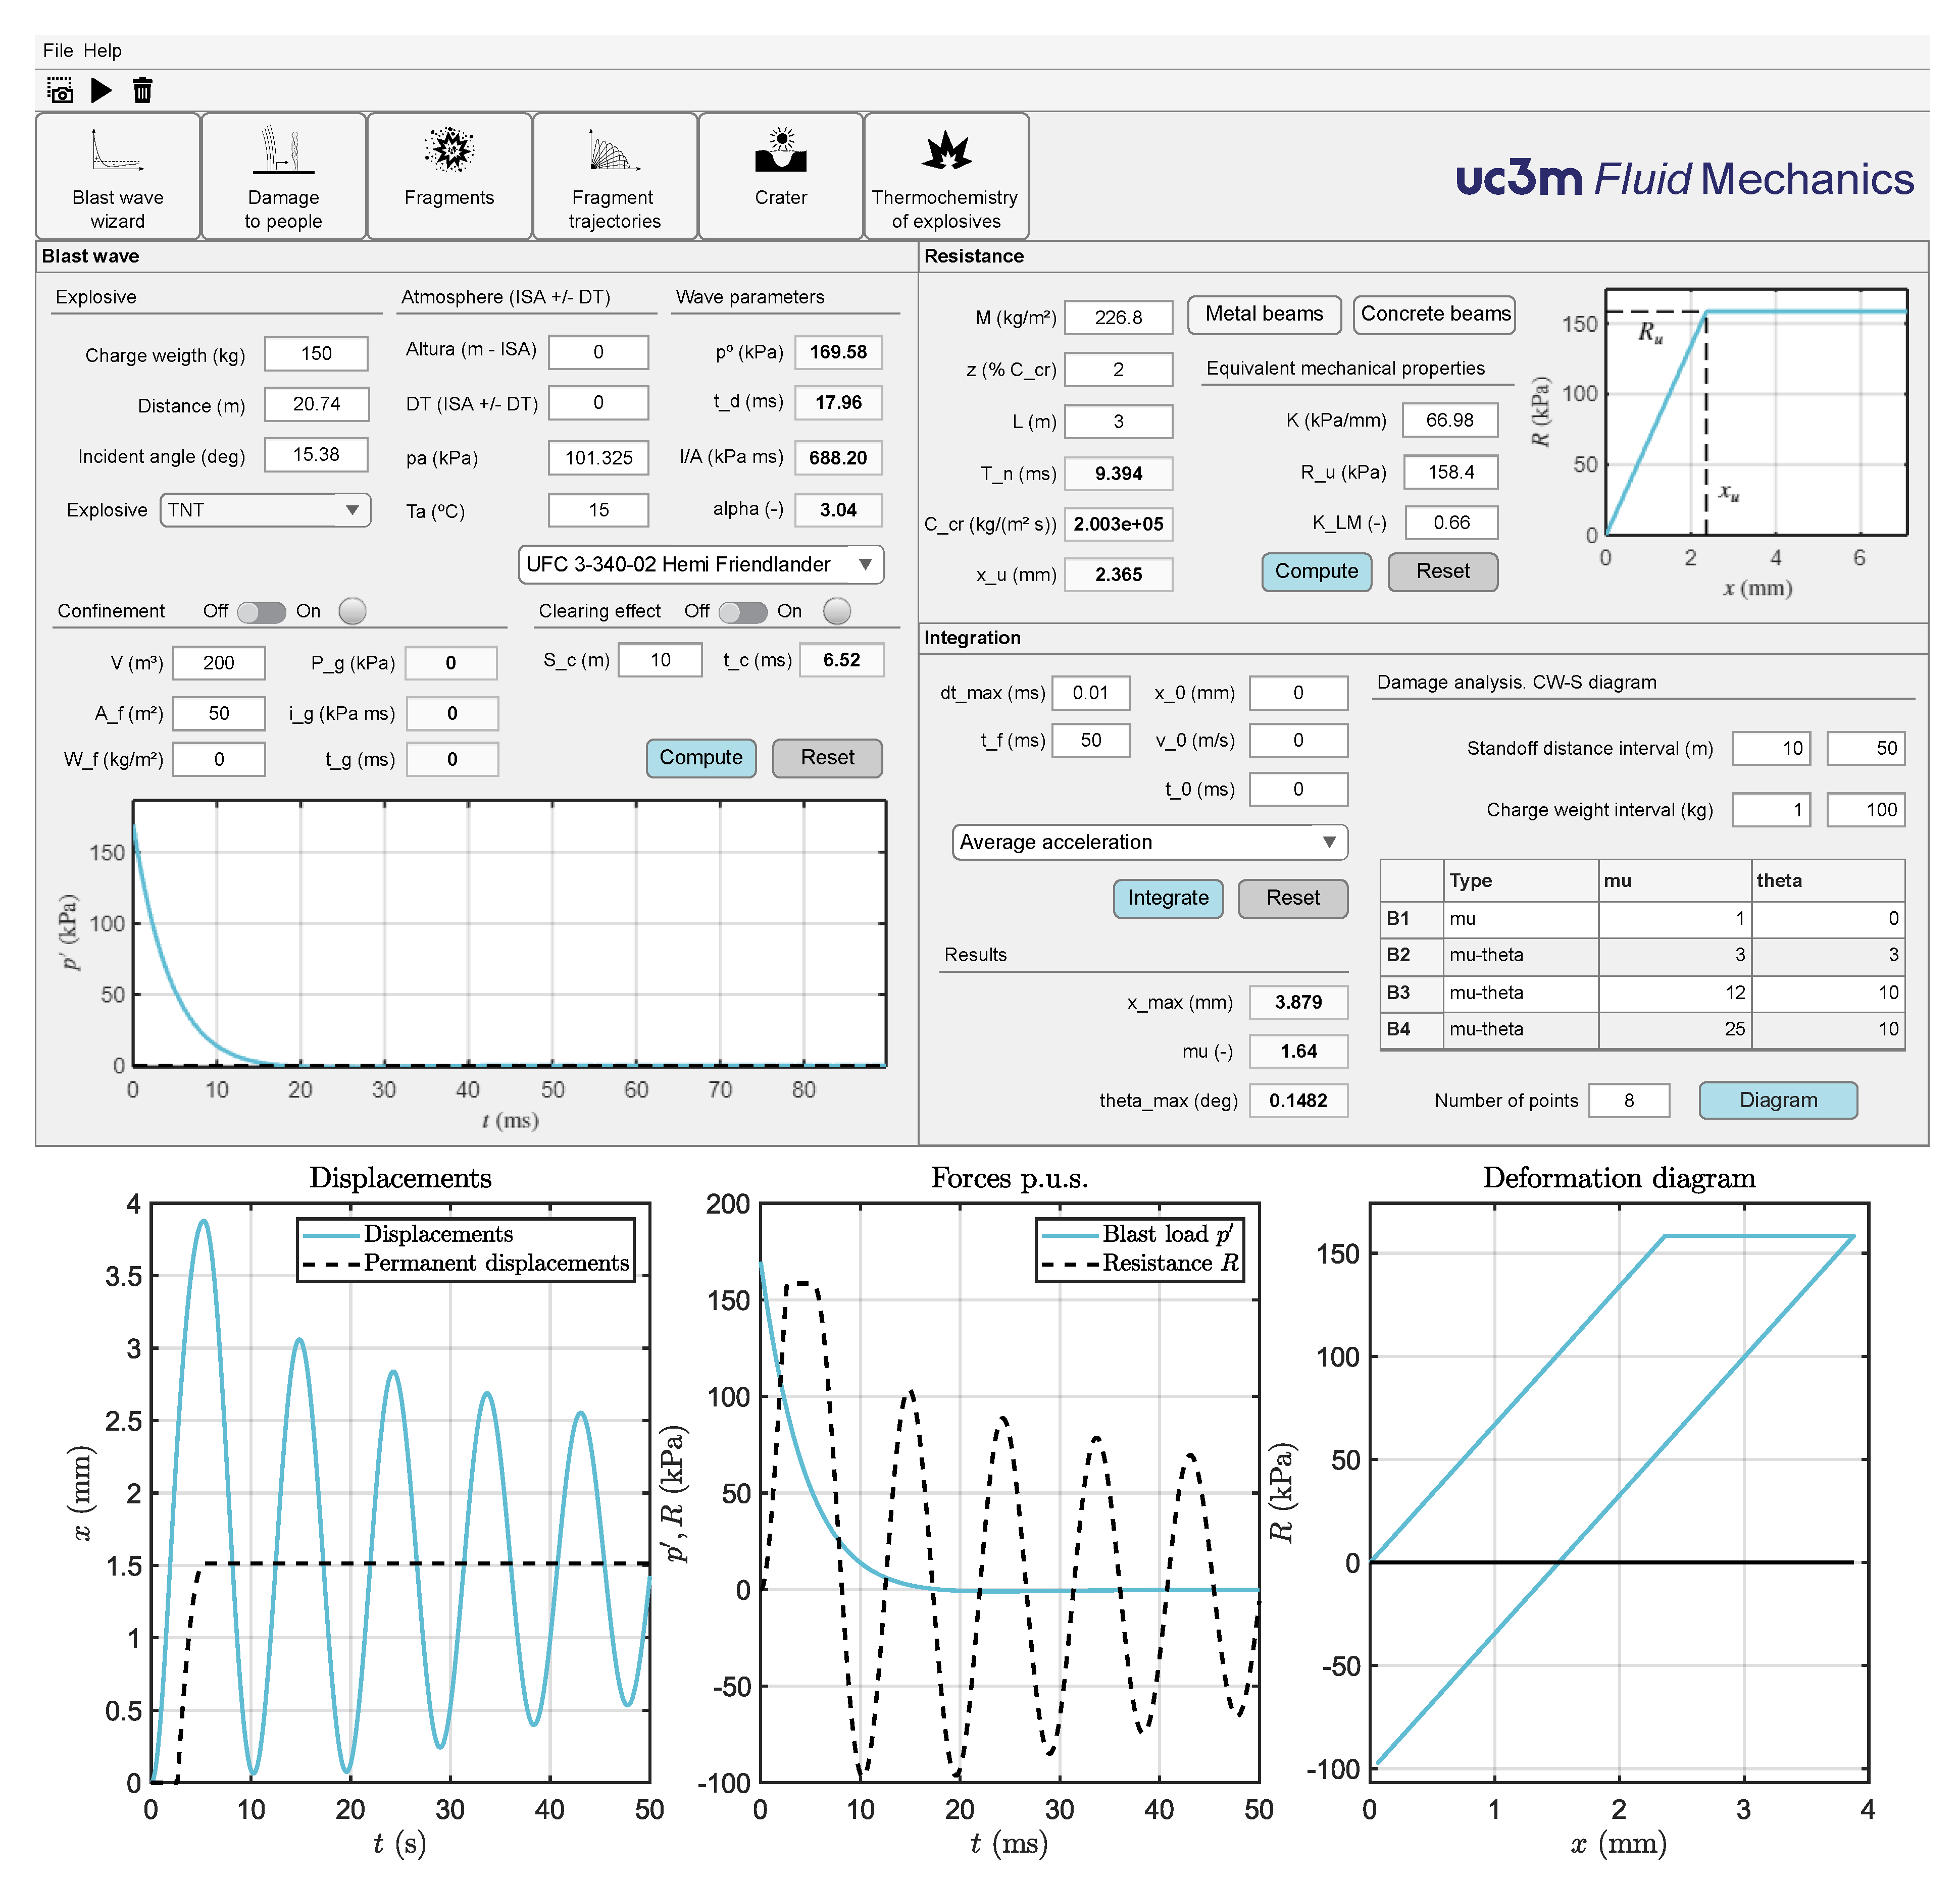Open the Damage to people module
The height and width of the screenshot is (1882, 1960).
(x=283, y=176)
